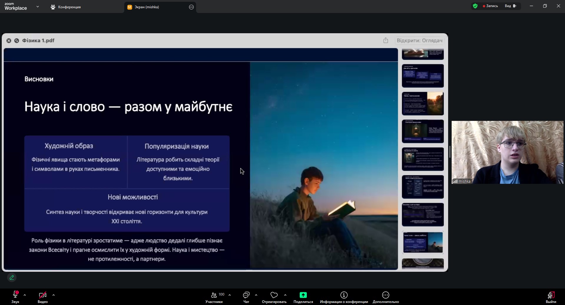
Task: Turn on camera with Видео button
Action: pos(42,295)
